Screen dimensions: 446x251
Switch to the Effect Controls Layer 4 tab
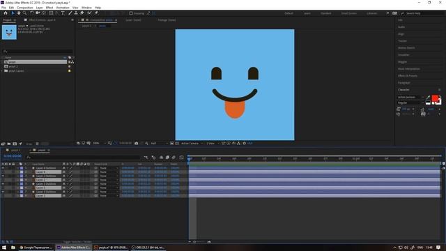42,20
